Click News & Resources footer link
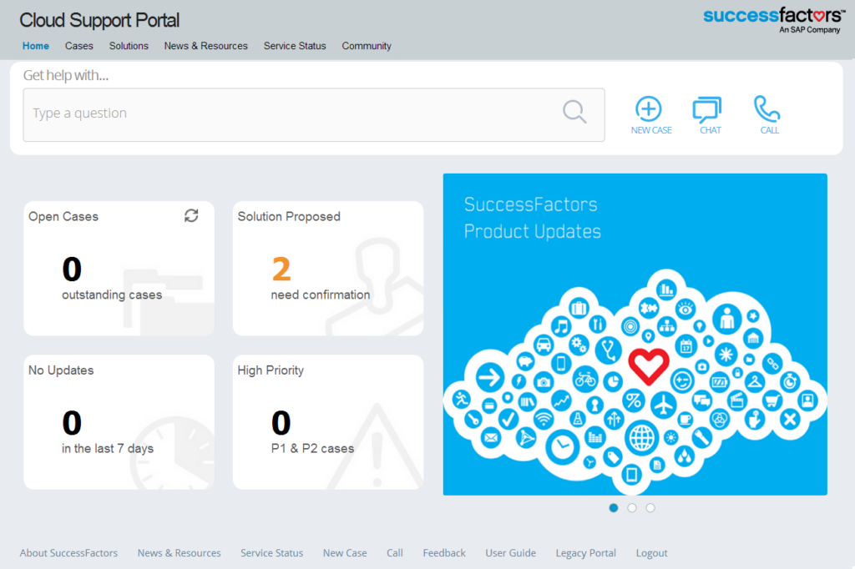This screenshot has height=569, width=855. 180,552
